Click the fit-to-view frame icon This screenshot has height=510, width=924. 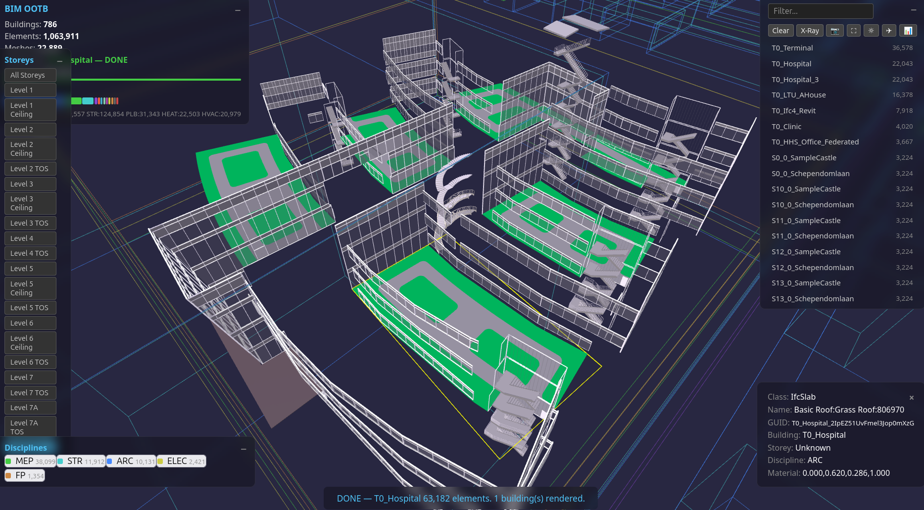point(853,30)
